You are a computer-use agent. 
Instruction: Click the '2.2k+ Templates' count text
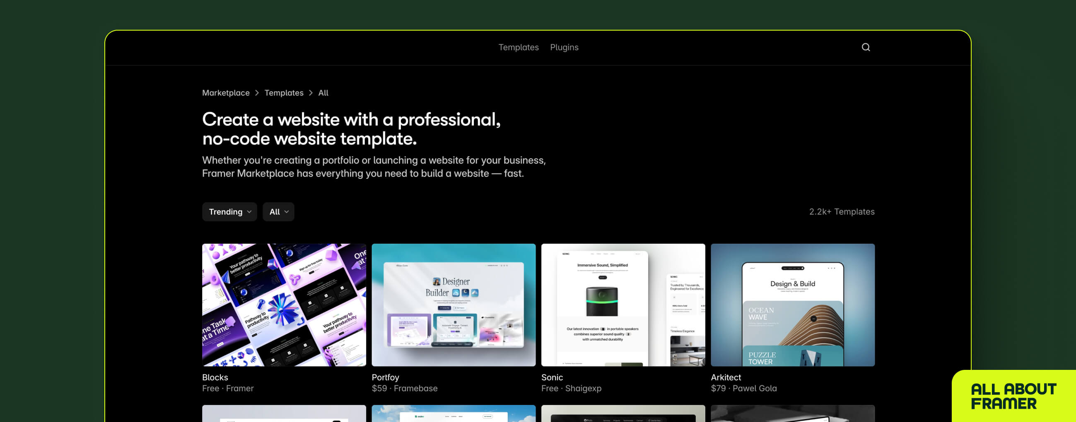click(x=842, y=212)
